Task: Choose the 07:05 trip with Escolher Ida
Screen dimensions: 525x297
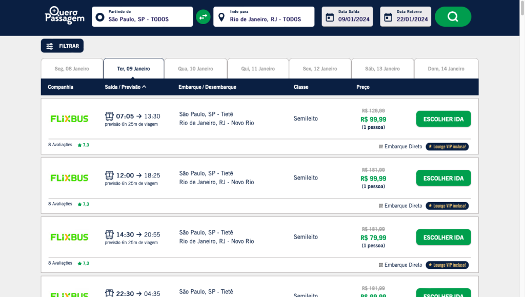Action: coord(443,119)
